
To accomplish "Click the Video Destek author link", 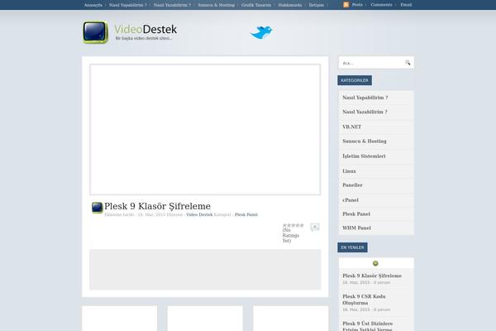I will point(199,215).
